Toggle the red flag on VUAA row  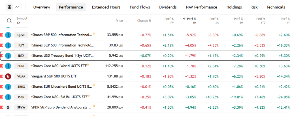[1, 77]
